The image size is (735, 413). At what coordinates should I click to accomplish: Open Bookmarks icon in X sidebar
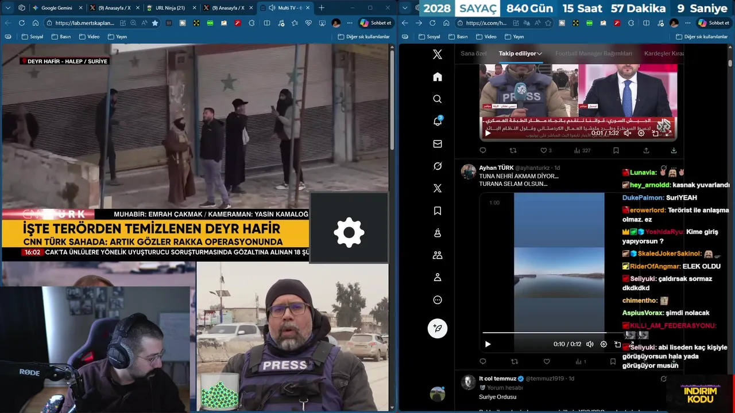pos(438,211)
